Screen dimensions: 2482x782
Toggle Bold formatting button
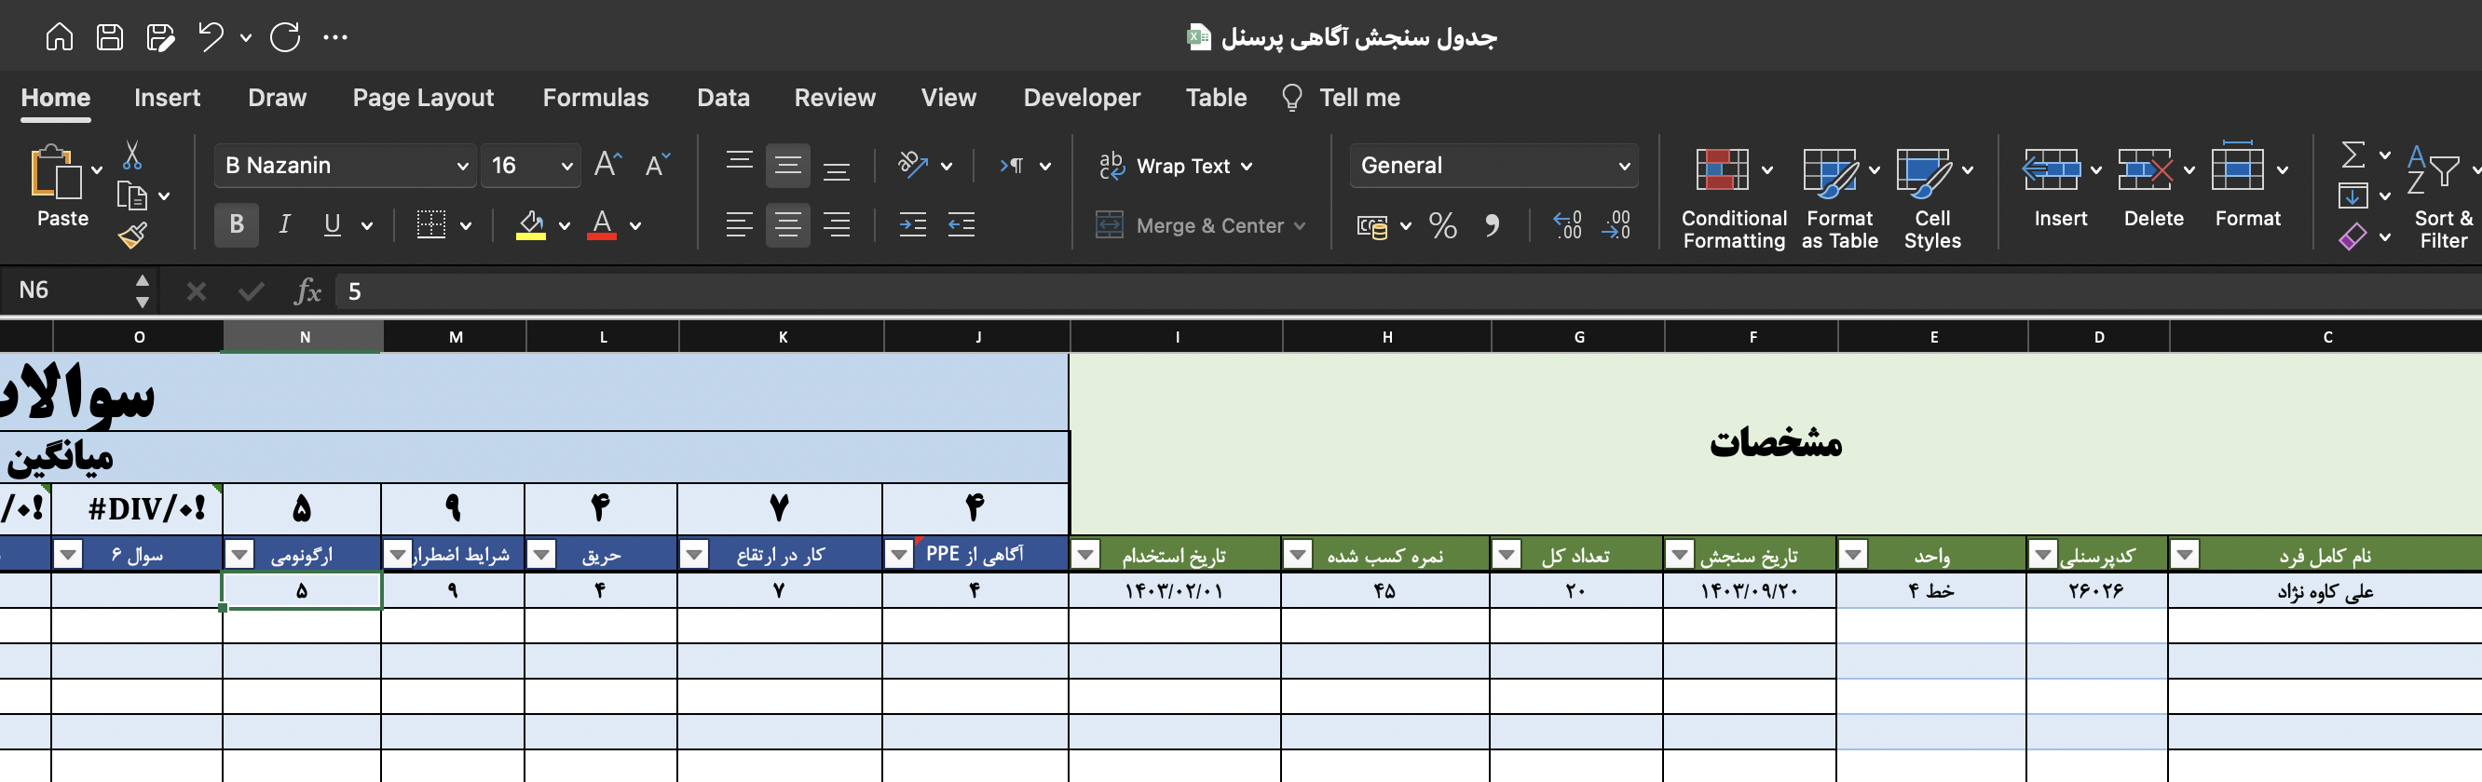(236, 224)
